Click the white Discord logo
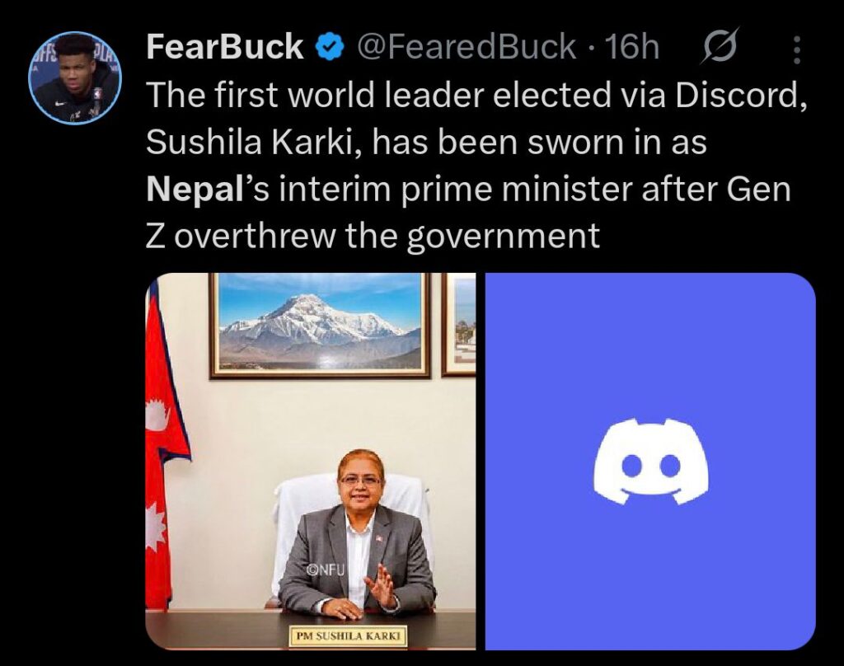 pyautogui.click(x=650, y=461)
